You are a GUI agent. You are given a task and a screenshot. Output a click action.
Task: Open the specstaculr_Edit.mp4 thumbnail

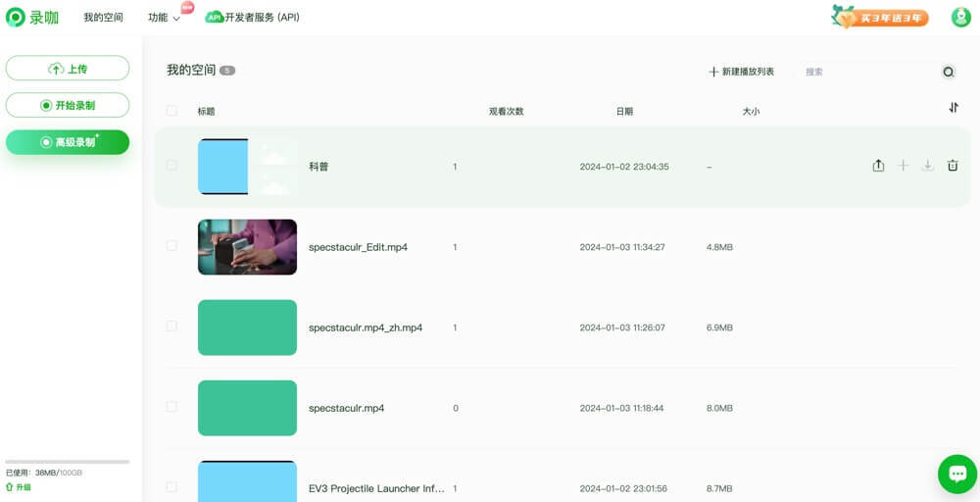248,247
